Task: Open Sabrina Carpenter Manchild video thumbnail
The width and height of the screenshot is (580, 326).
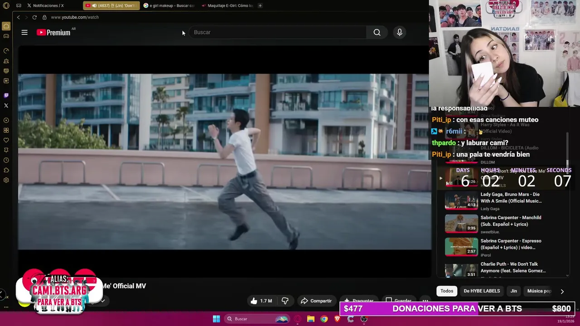Action: 461,224
